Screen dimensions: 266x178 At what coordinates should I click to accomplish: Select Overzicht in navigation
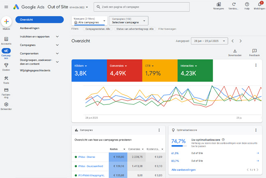coord(39,20)
